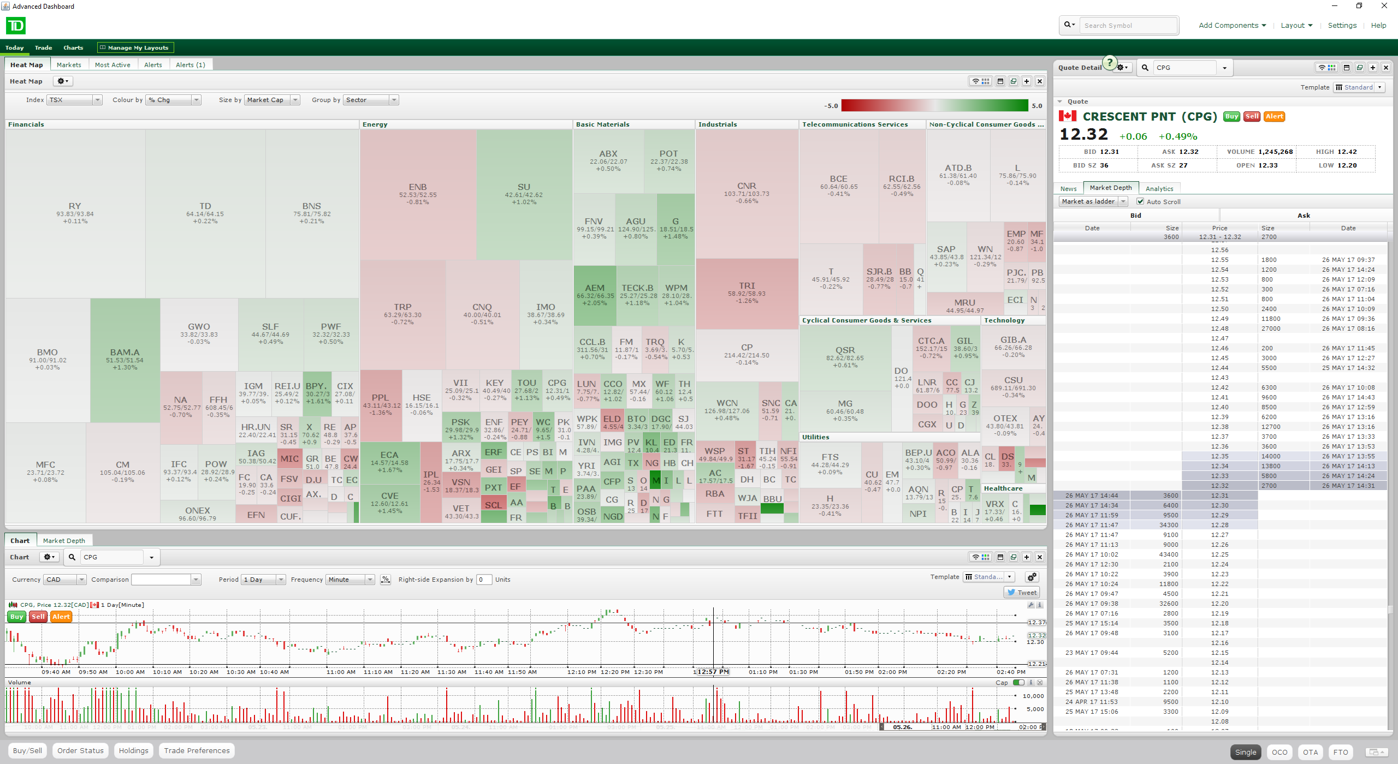Open the Size by Market Cap dropdown

click(272, 100)
